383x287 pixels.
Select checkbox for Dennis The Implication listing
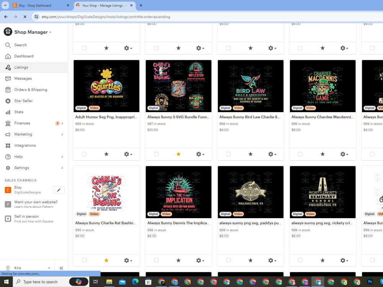pyautogui.click(x=156, y=260)
